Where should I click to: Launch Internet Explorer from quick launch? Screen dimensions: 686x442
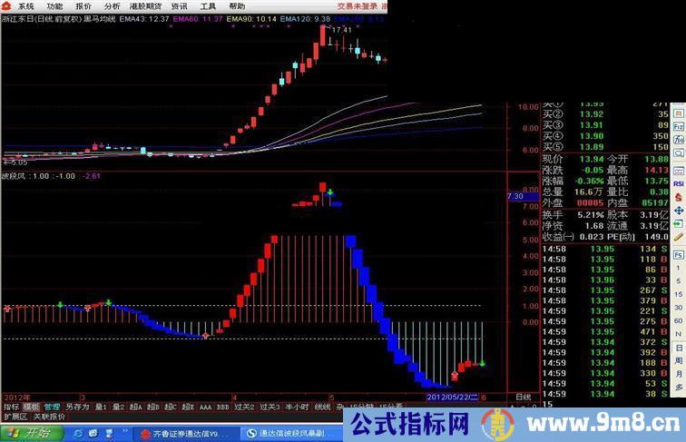pos(79,433)
